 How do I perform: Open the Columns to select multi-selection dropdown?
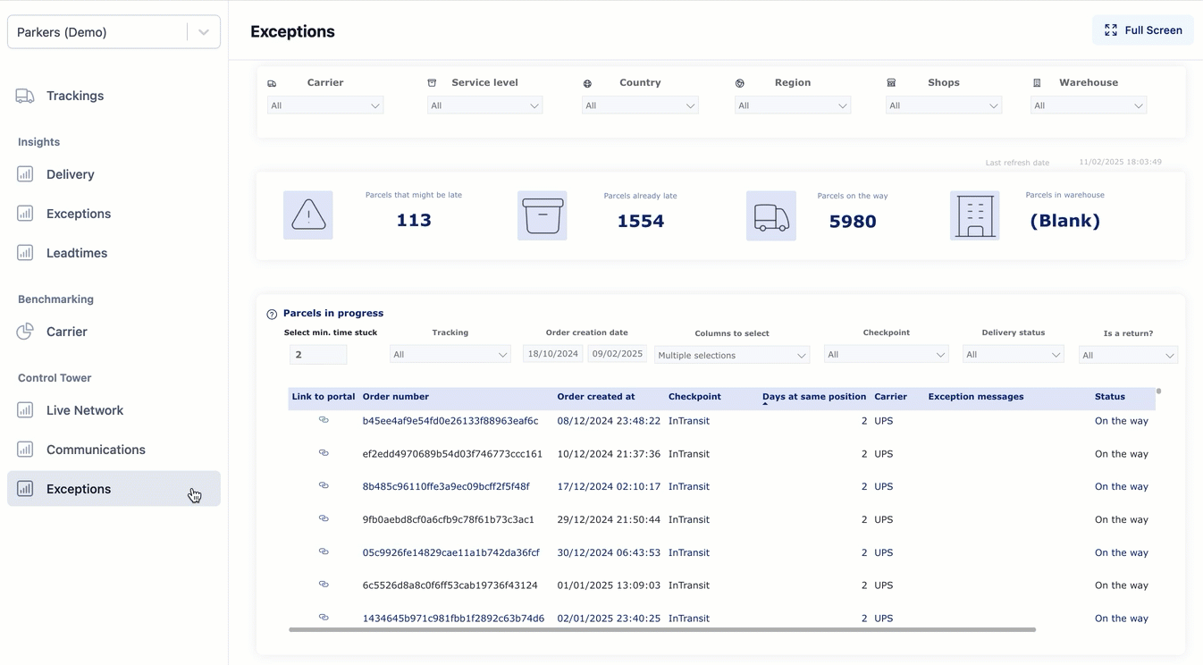click(731, 354)
